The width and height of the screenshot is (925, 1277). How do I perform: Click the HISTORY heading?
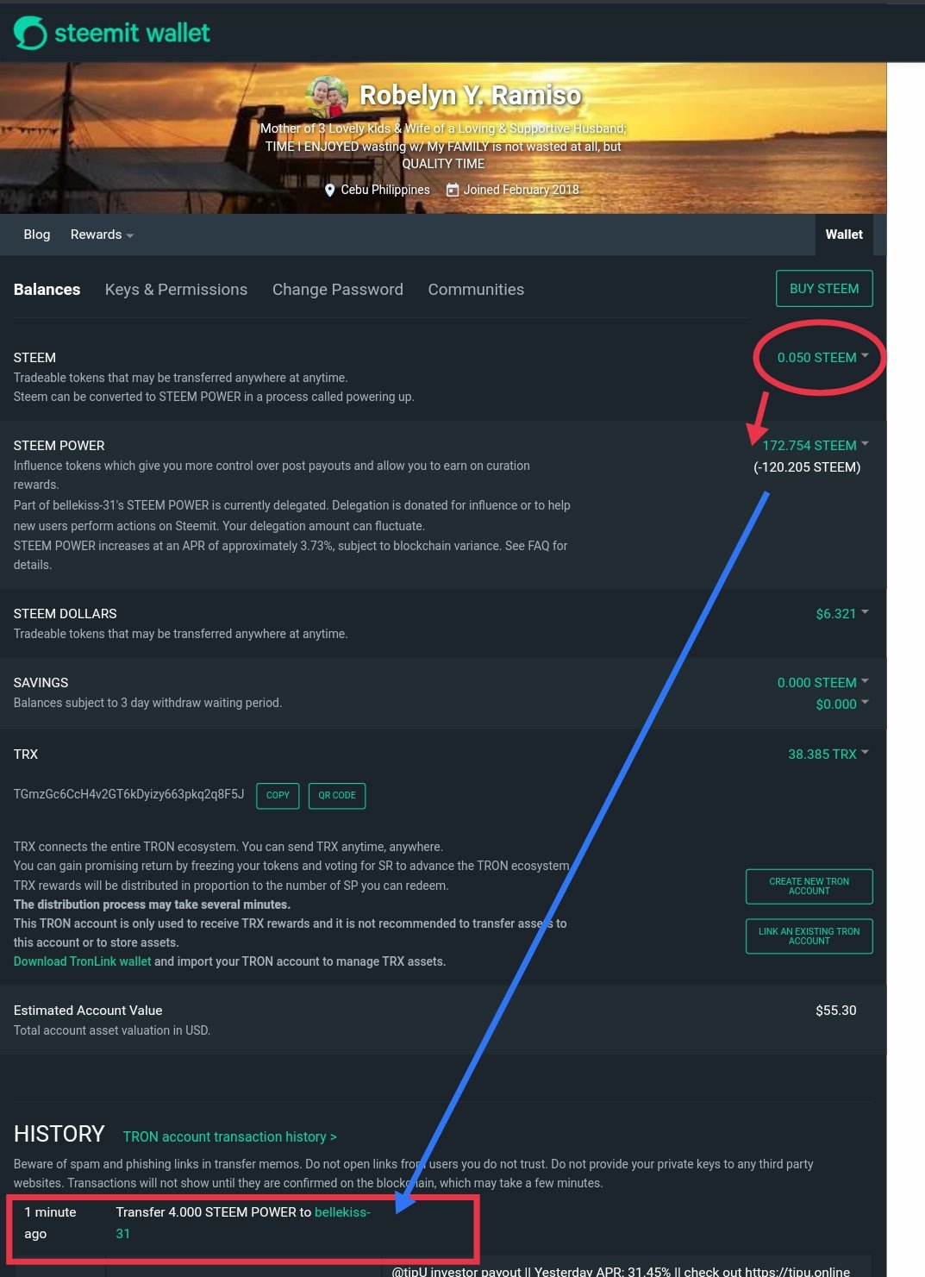[59, 1134]
